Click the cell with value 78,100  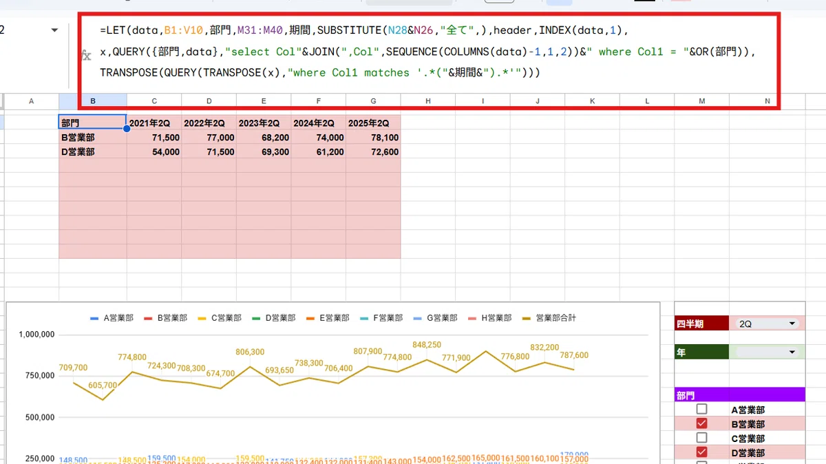(373, 137)
